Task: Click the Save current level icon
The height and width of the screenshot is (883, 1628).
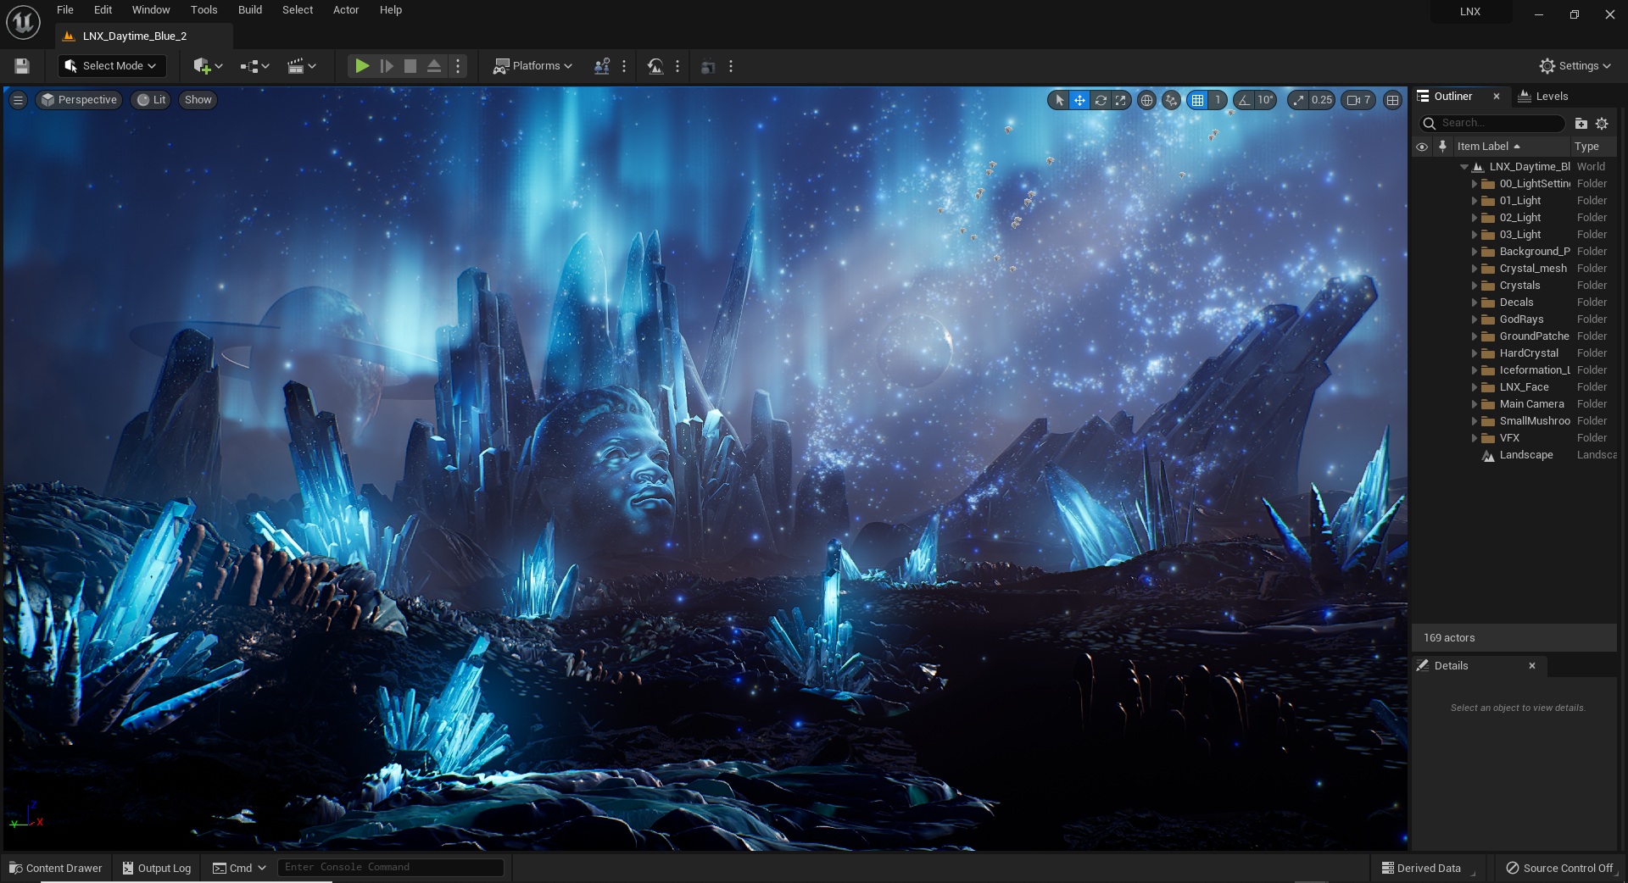Action: click(x=22, y=66)
